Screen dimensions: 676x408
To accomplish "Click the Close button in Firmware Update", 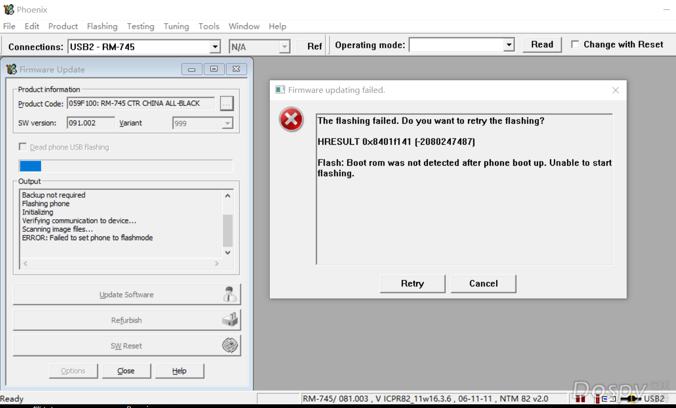I will coord(126,371).
